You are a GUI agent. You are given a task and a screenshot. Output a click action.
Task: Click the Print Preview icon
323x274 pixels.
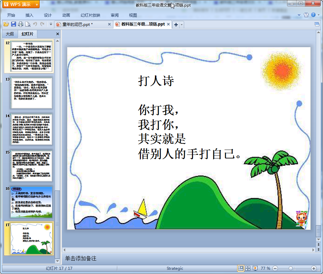28,24
